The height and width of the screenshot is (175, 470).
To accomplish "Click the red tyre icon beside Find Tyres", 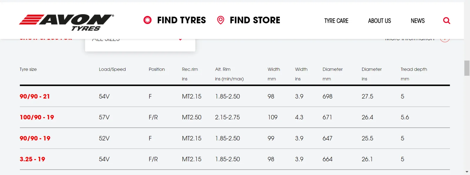I will pos(147,20).
